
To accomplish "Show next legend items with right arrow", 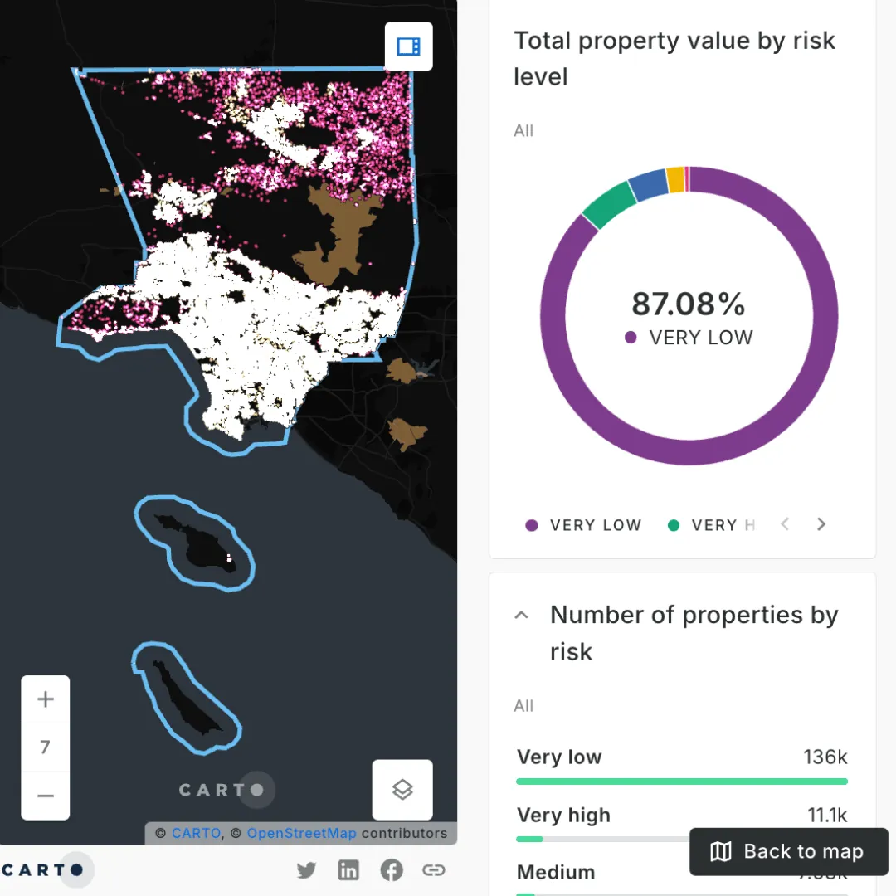I will coord(821,524).
